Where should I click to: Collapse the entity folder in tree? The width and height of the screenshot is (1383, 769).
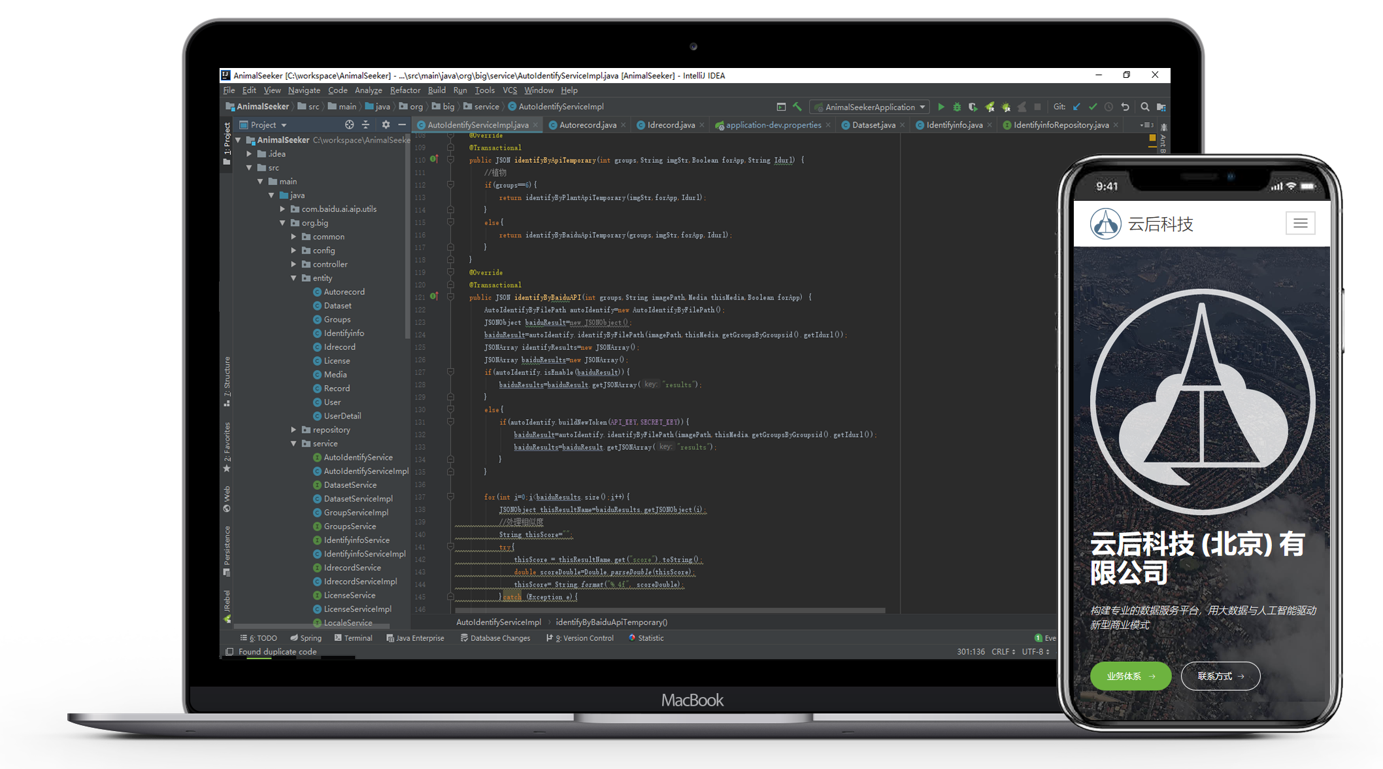294,278
